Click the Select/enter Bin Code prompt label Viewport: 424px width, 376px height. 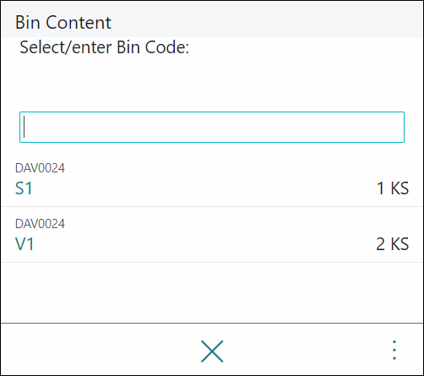tap(104, 47)
